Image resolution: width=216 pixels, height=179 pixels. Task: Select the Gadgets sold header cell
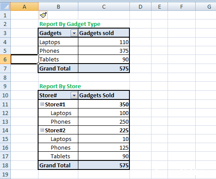[x=104, y=33]
